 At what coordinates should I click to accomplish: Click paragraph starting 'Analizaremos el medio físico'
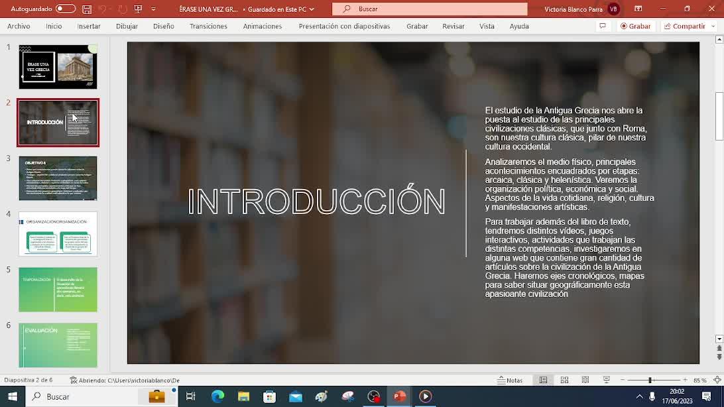[570, 184]
